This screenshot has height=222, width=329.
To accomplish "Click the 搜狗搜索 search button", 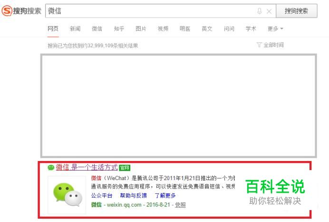I will (x=296, y=11).
